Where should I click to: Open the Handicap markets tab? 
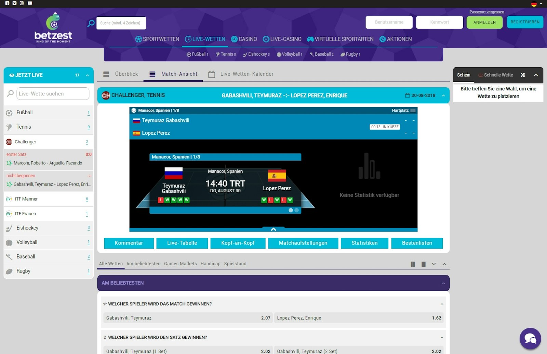coord(211,264)
